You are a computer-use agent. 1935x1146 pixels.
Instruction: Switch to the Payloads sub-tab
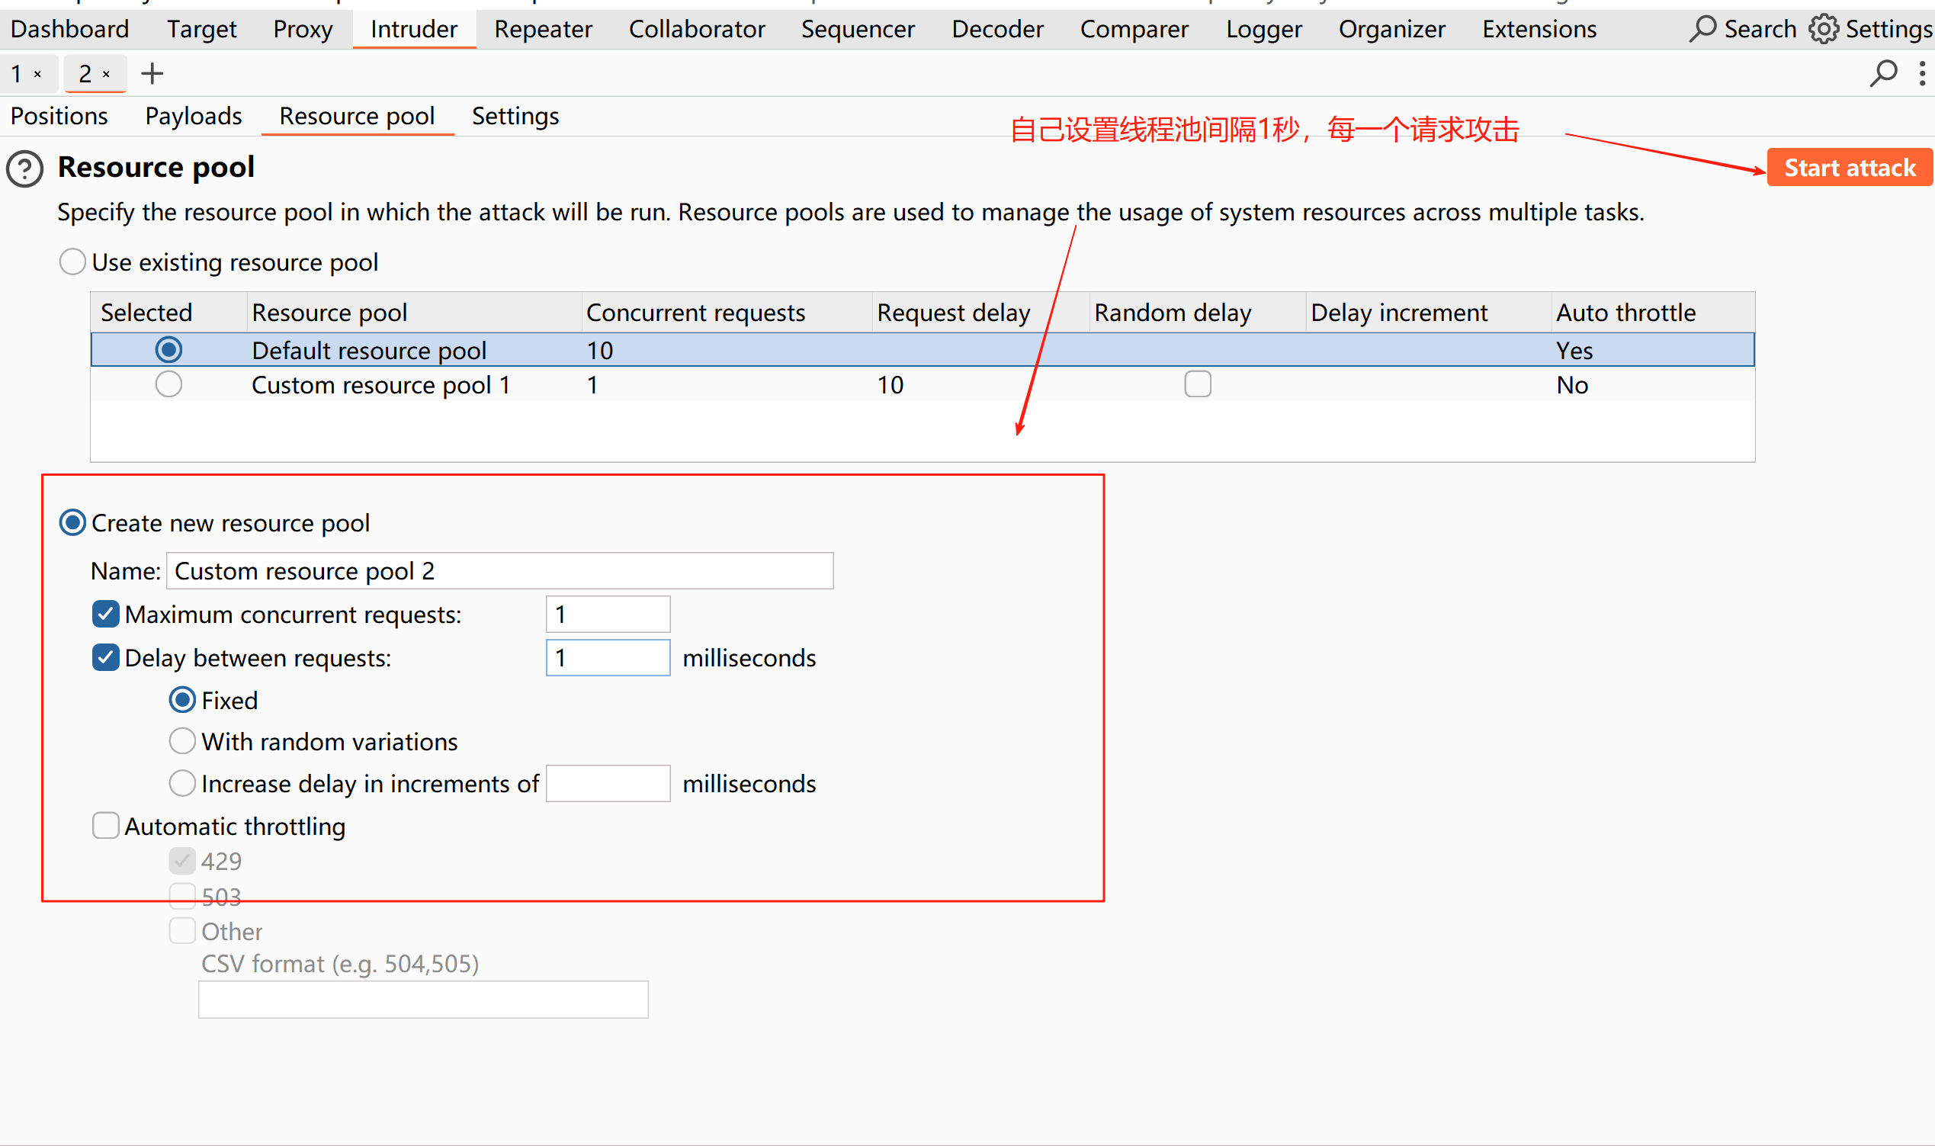[x=193, y=117]
